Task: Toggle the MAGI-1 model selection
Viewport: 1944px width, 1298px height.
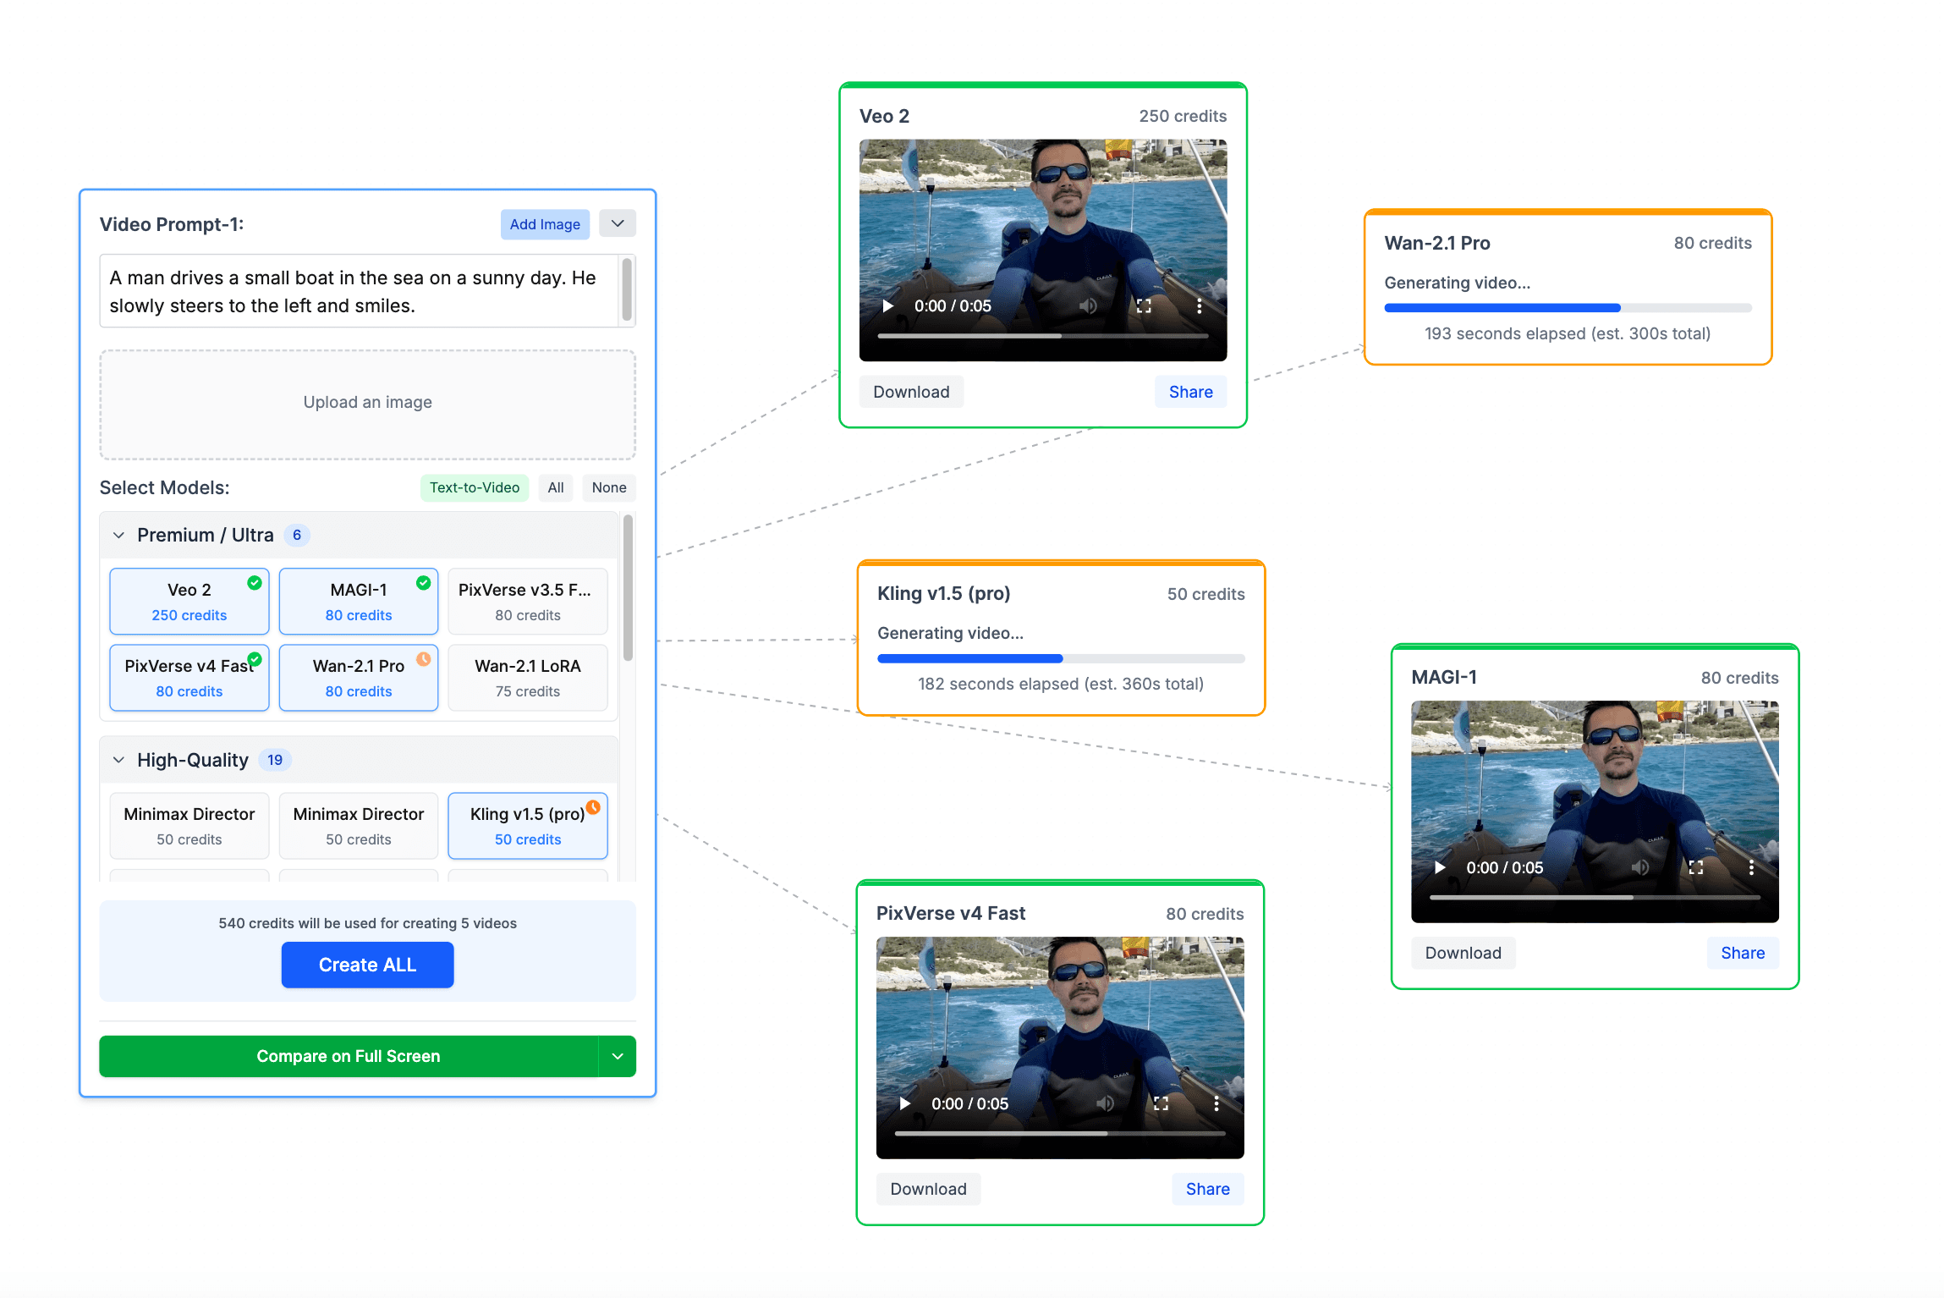Action: (x=359, y=602)
